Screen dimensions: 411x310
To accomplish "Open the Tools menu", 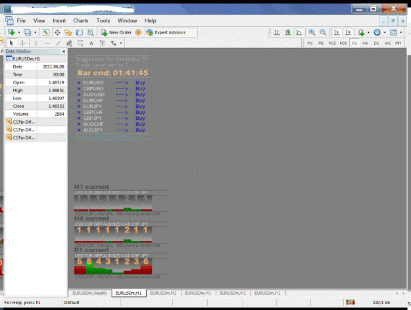I will [x=103, y=20].
